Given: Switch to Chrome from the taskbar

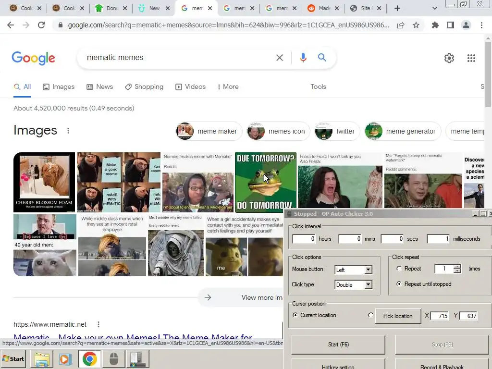Looking at the screenshot, I should 90,359.
